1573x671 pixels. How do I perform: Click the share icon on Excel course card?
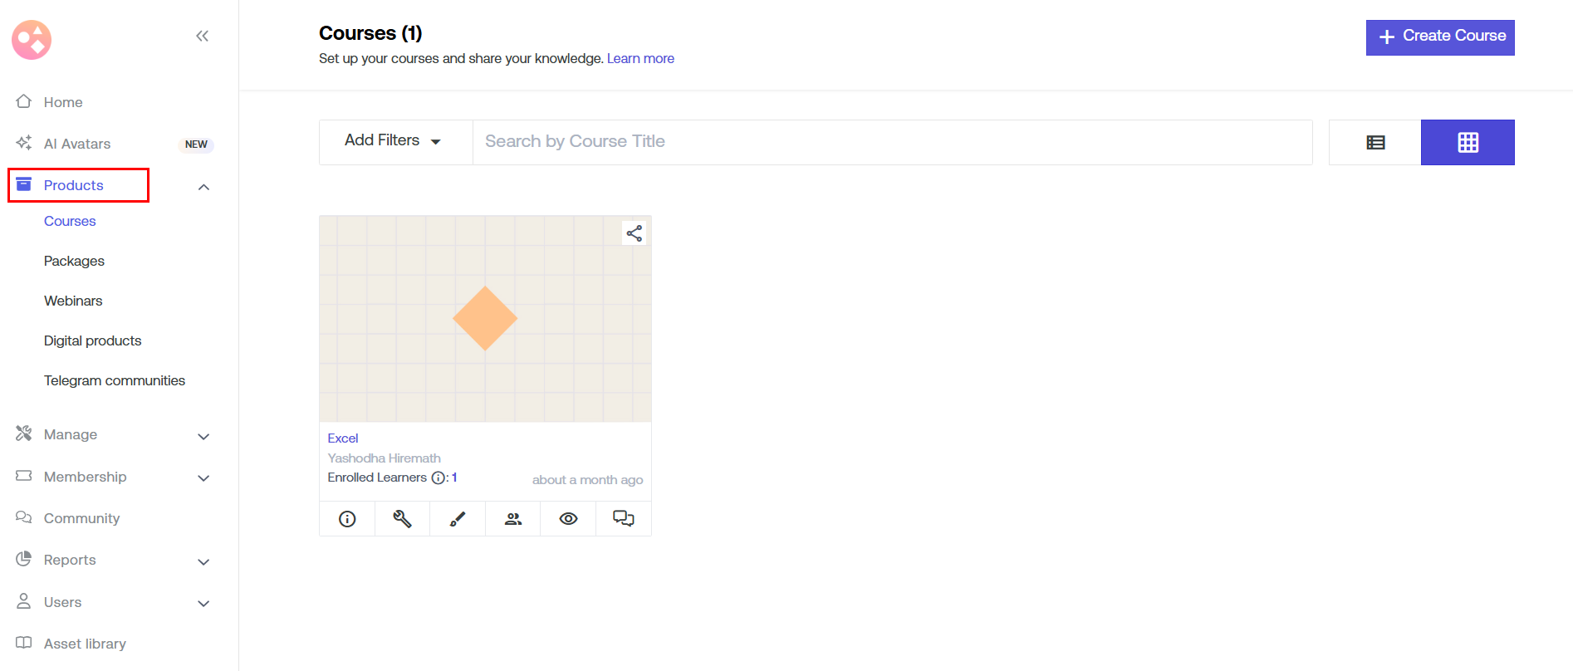click(635, 233)
